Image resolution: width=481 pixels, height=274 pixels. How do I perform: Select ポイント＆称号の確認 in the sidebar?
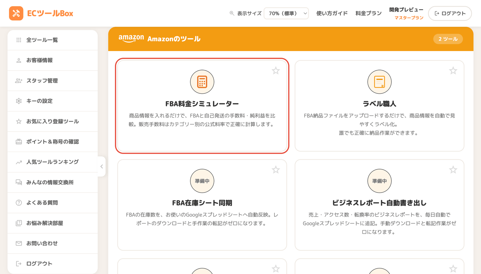point(53,142)
